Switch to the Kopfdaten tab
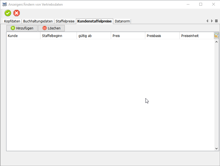The height and width of the screenshot is (166, 220). (12, 21)
